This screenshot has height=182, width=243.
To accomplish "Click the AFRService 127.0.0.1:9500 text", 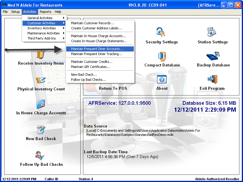I will pos(119,103).
